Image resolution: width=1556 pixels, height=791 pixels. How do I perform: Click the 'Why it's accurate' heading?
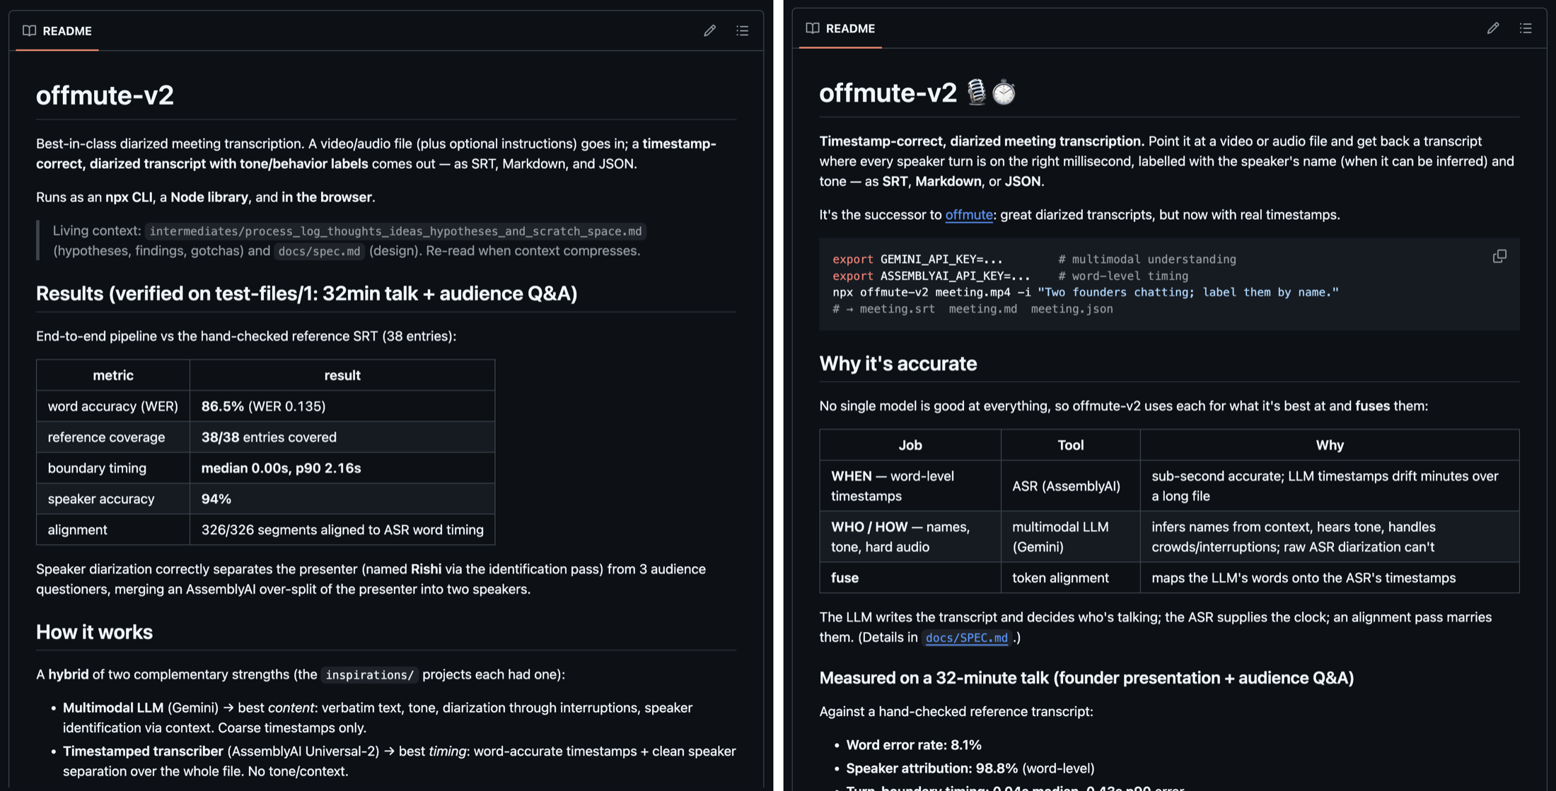tap(898, 363)
